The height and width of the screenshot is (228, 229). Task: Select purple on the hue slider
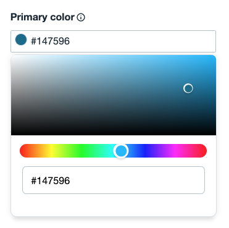click(x=159, y=151)
